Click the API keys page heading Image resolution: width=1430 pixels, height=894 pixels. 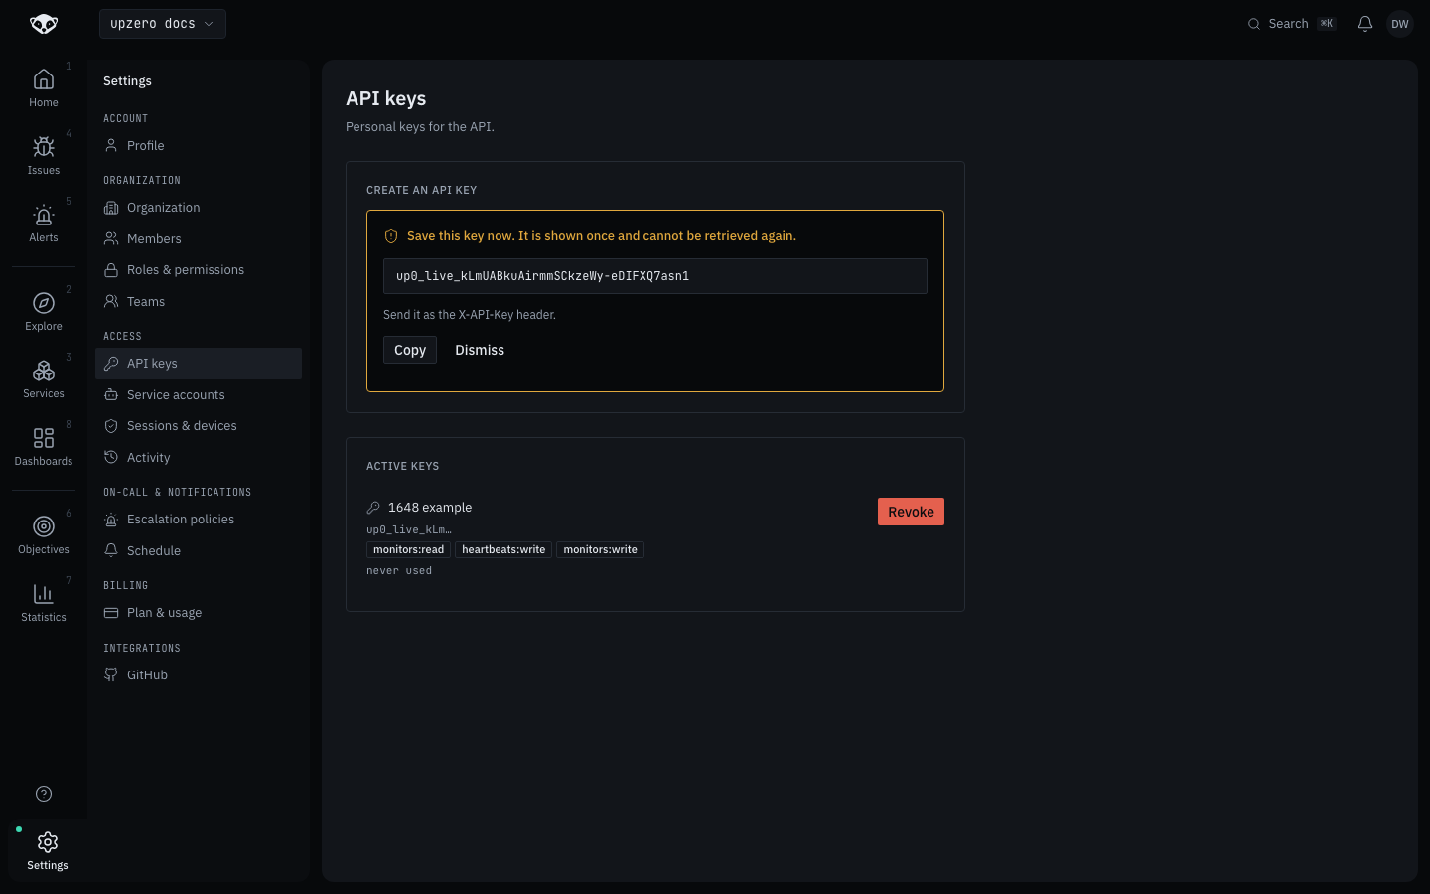tap(386, 98)
